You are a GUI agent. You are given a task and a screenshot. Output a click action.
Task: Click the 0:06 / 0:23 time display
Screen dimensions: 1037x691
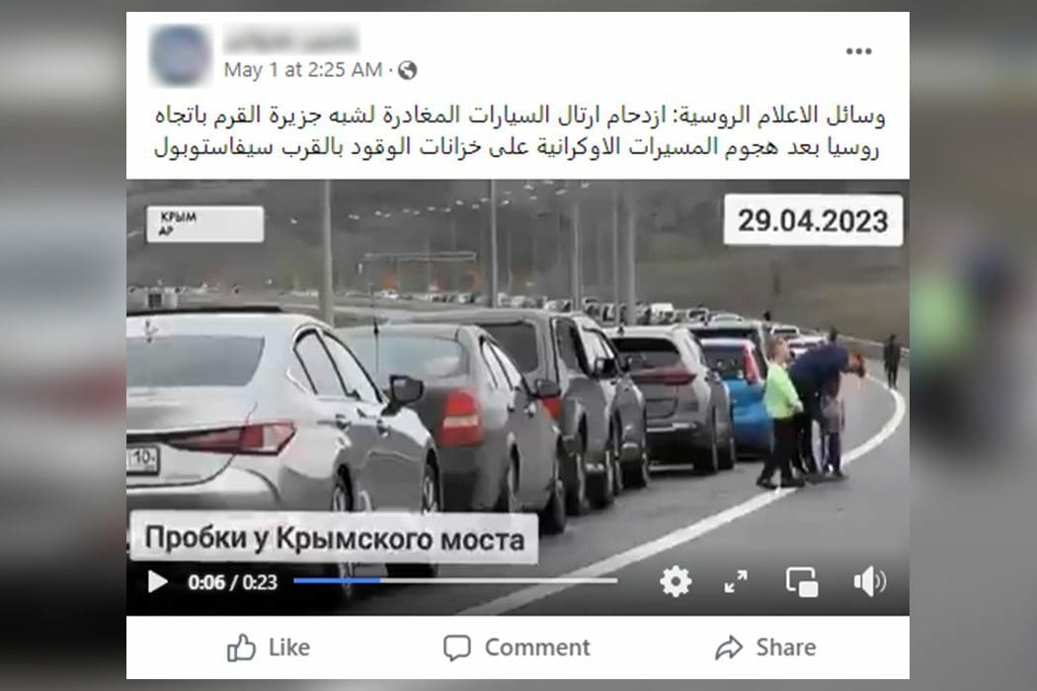pyautogui.click(x=232, y=581)
